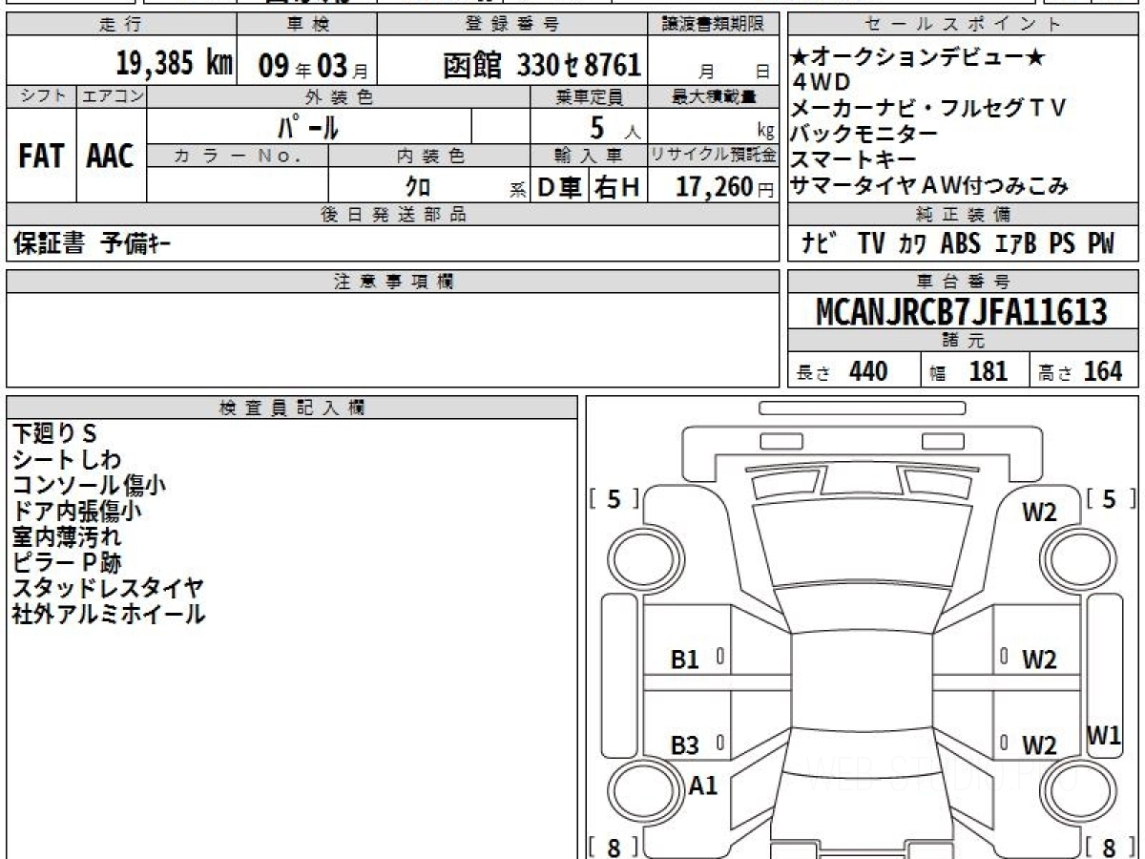Select the height value 164
This screenshot has height=859, width=1145.
(x=1103, y=371)
